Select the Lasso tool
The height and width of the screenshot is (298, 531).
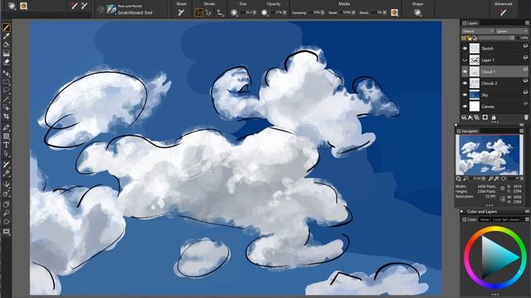tap(6, 90)
